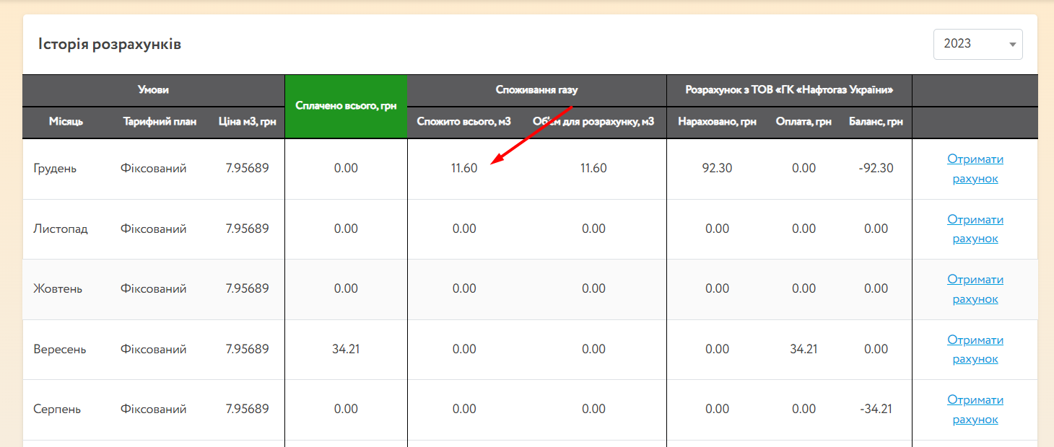Select the Місяць column header

point(66,122)
